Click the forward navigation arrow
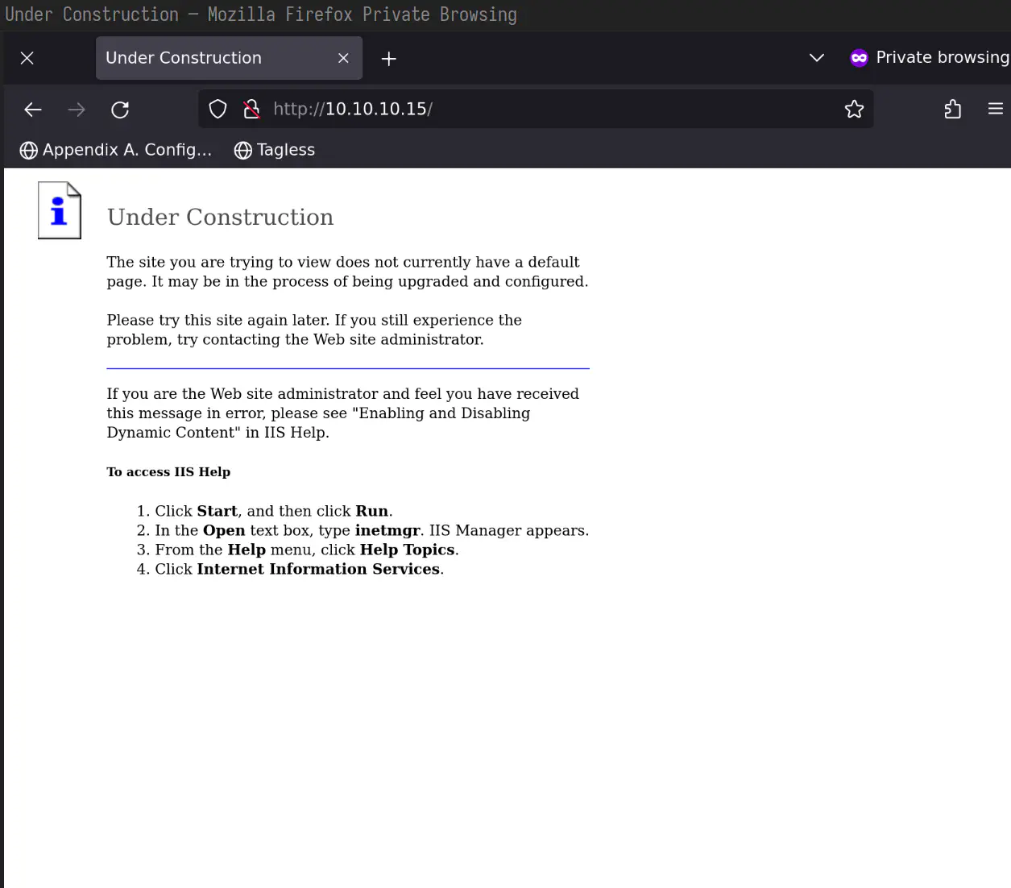The image size is (1011, 888). (77, 110)
